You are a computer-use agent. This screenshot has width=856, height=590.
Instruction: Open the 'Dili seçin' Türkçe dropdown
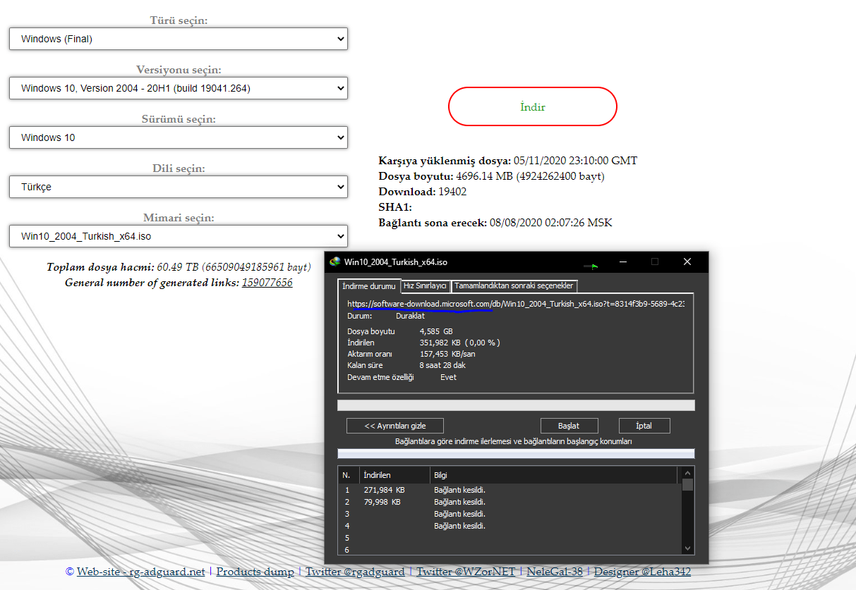pos(179,187)
